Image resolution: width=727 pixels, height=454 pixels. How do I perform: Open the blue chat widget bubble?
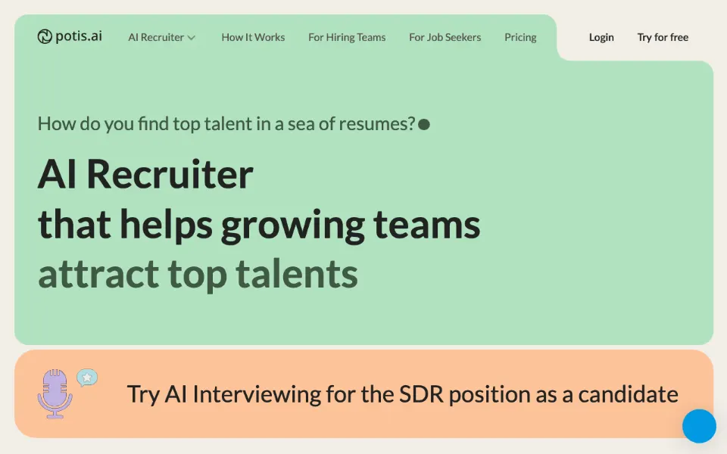point(699,426)
